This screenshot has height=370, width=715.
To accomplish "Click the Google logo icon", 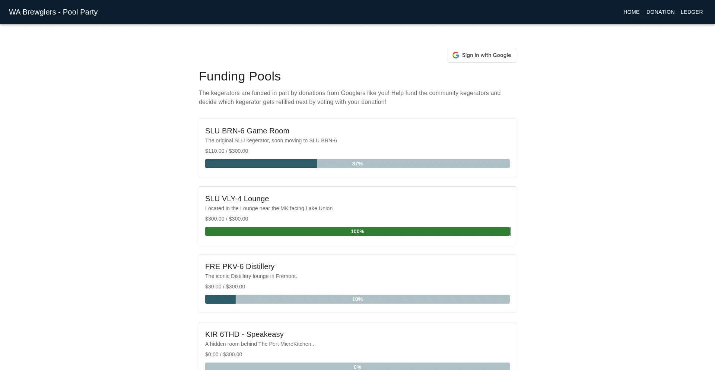I will coord(455,55).
